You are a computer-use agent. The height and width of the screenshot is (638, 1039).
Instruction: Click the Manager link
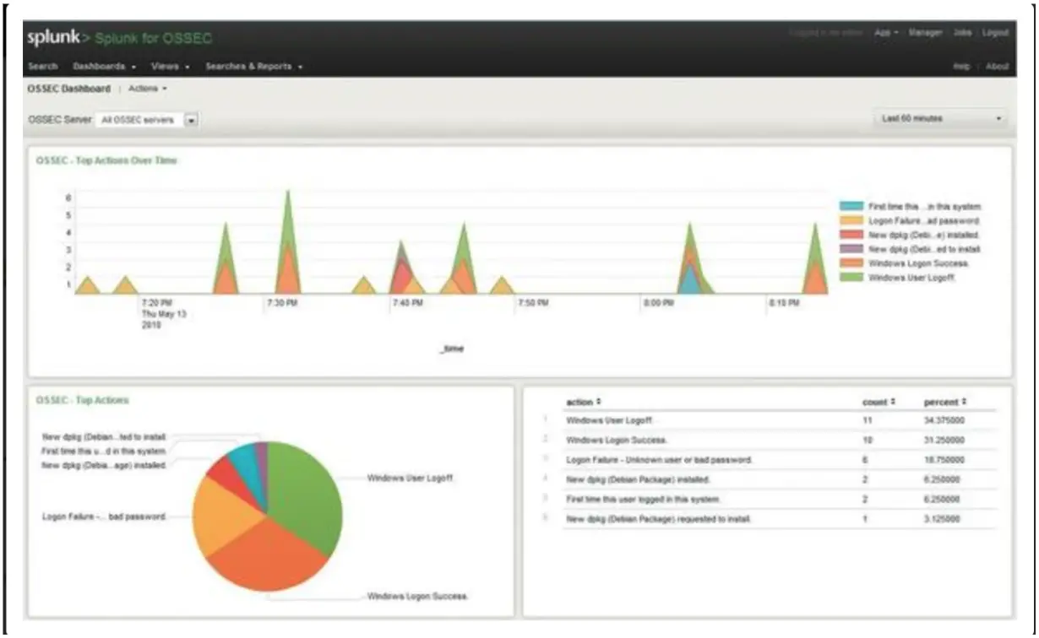click(x=925, y=33)
